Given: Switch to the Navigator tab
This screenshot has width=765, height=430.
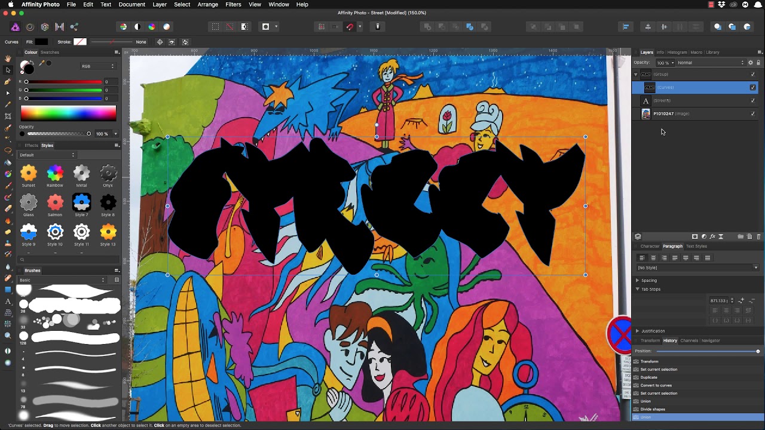Looking at the screenshot, I should click(711, 340).
